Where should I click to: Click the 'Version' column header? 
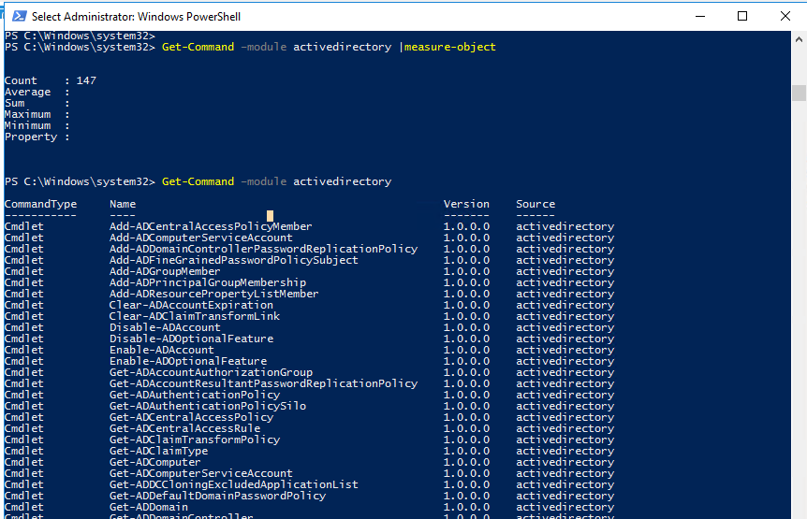[466, 204]
